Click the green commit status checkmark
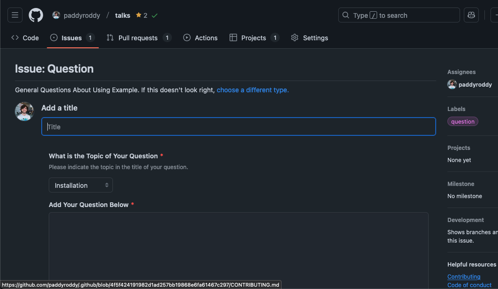 155,15
